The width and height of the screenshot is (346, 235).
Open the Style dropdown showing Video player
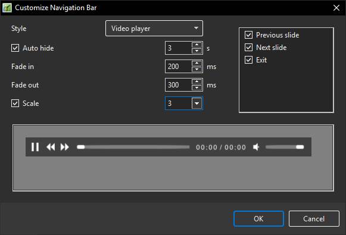(x=154, y=29)
